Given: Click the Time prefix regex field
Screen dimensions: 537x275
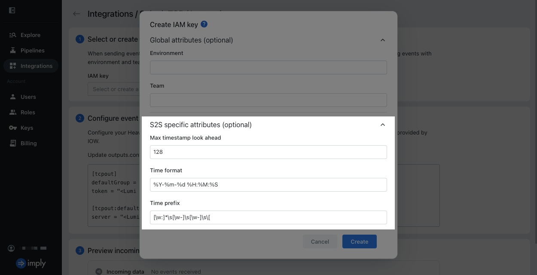Looking at the screenshot, I should (268, 217).
